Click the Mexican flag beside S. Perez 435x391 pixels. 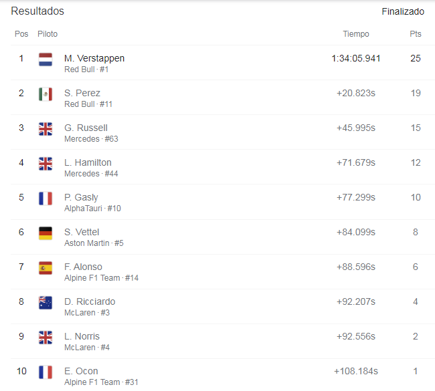pyautogui.click(x=46, y=94)
